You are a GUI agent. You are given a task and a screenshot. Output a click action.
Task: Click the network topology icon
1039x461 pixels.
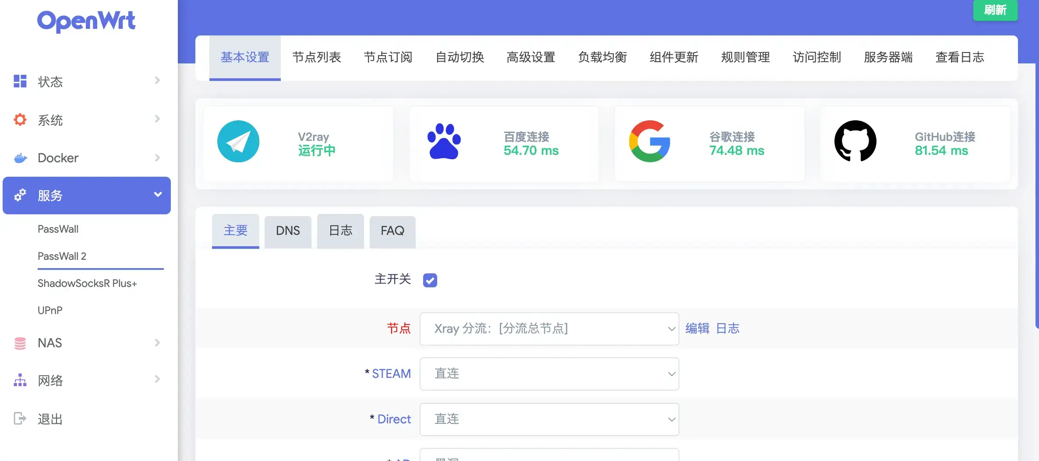click(20, 380)
